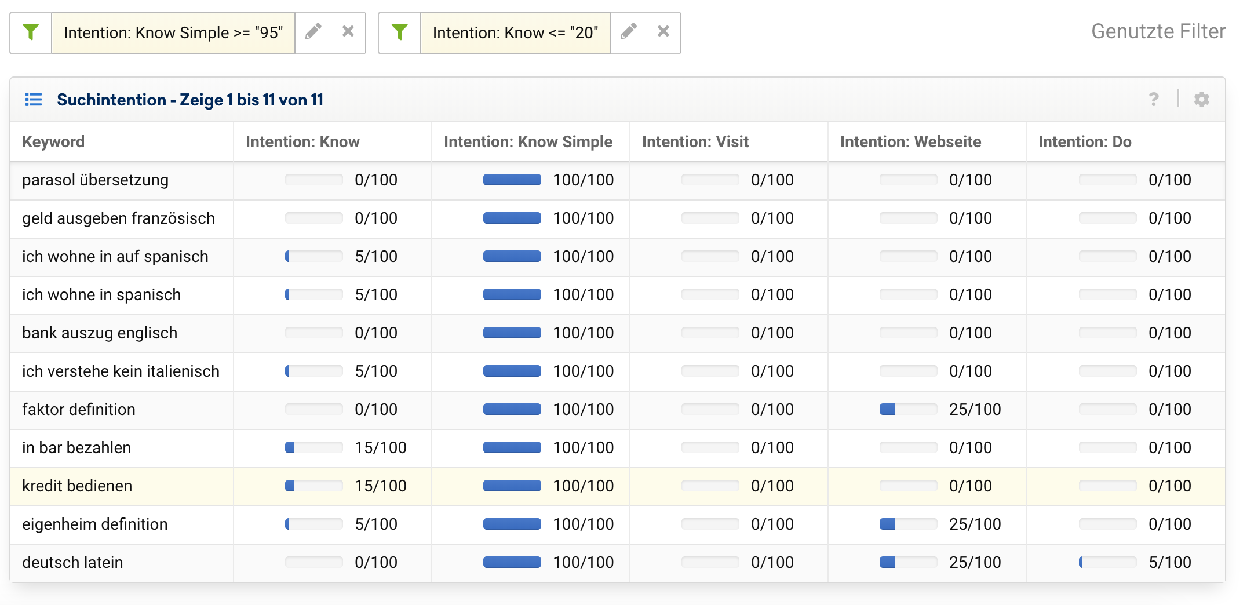This screenshot has width=1247, height=605.
Task: Click the 'Intention: Know Simple >= "95"' filter label
Action: [x=173, y=33]
